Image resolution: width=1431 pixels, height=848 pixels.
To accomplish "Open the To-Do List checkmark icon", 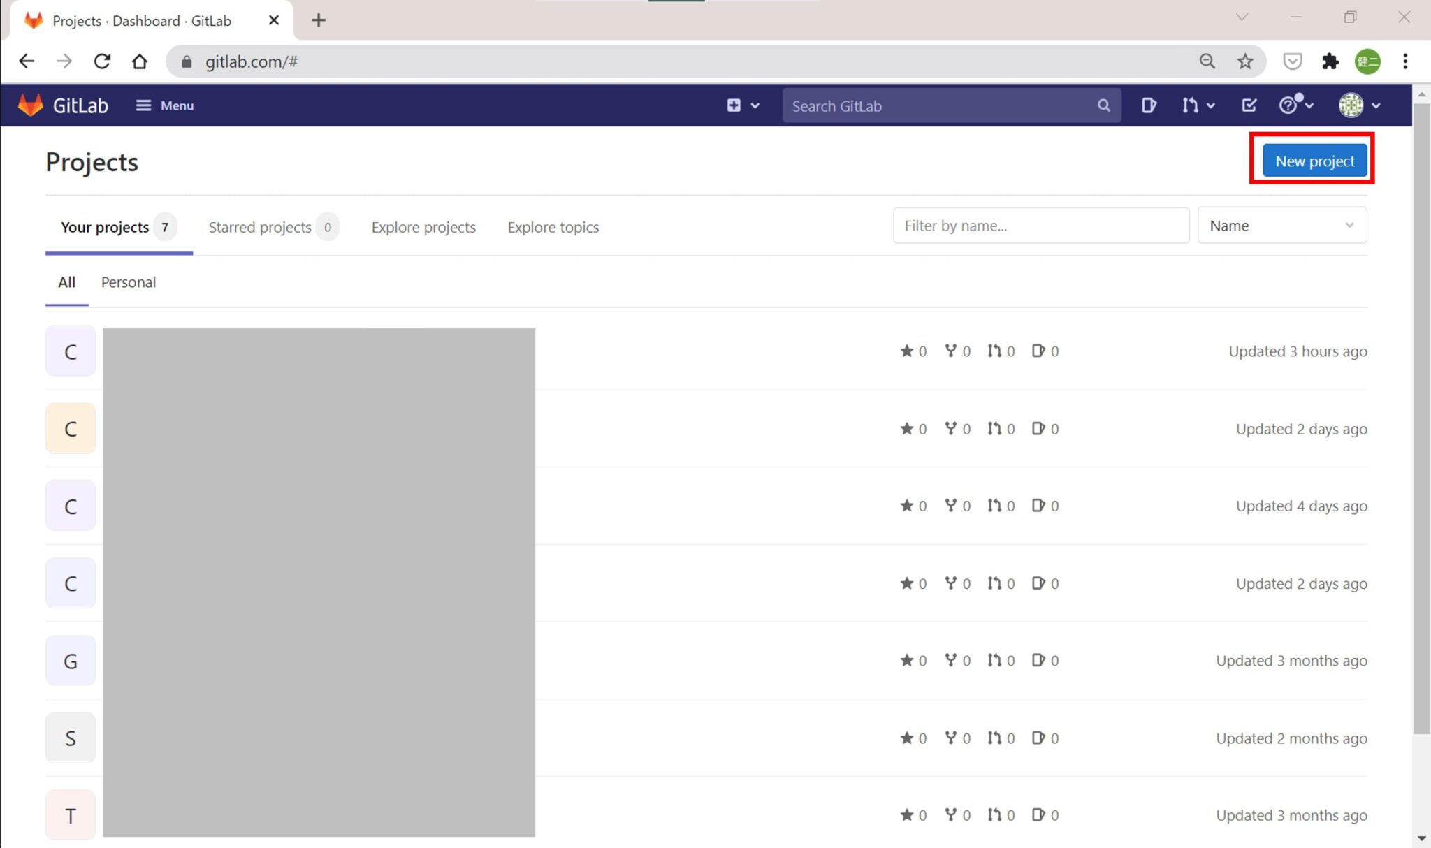I will 1249,105.
